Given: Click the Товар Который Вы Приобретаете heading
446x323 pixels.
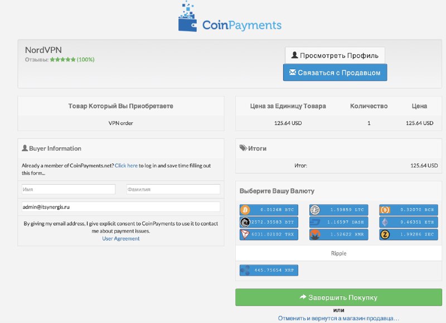Looking at the screenshot, I should [121, 106].
